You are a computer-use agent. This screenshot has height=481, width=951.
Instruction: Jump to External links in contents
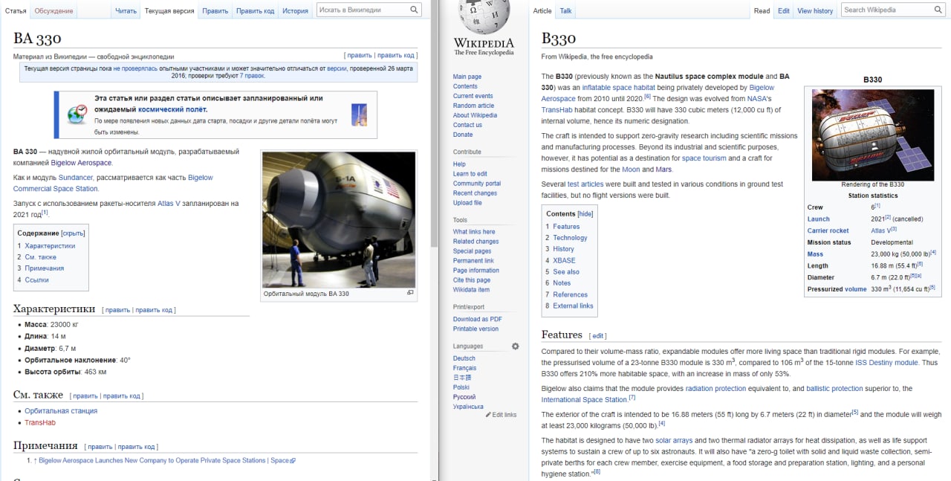(573, 306)
